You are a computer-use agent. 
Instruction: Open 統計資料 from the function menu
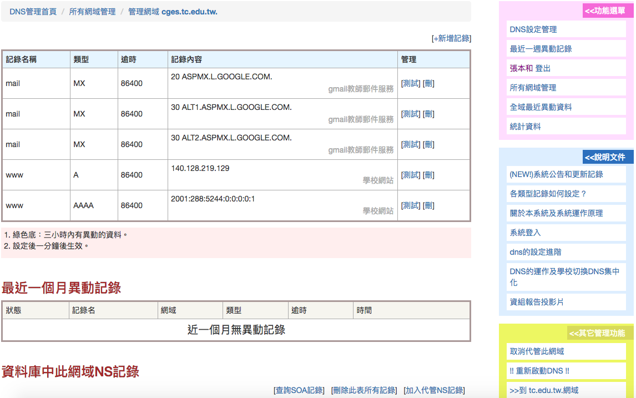tap(525, 127)
